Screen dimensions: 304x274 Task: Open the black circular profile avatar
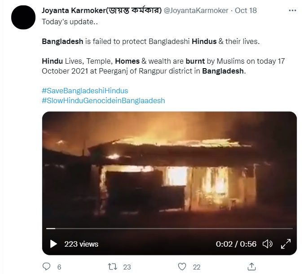(x=23, y=17)
